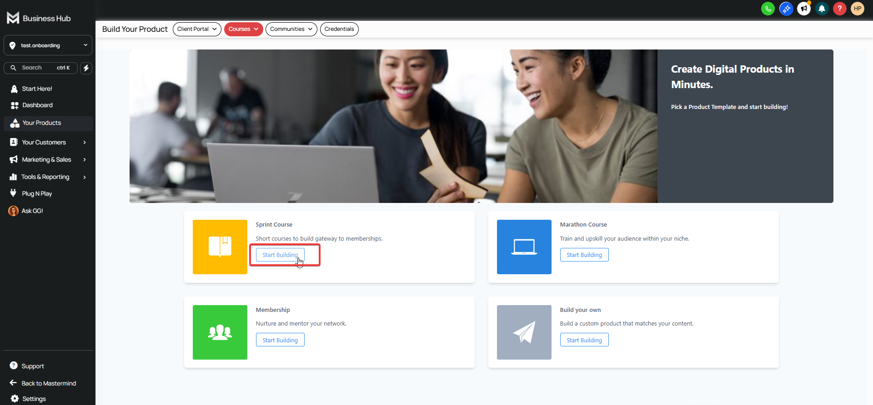Screen dimensions: 873x405
Task: Open the notifications bell icon
Action: [822, 9]
